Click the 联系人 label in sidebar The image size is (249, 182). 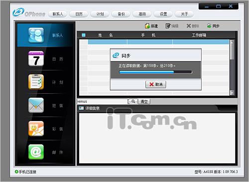click(x=58, y=35)
